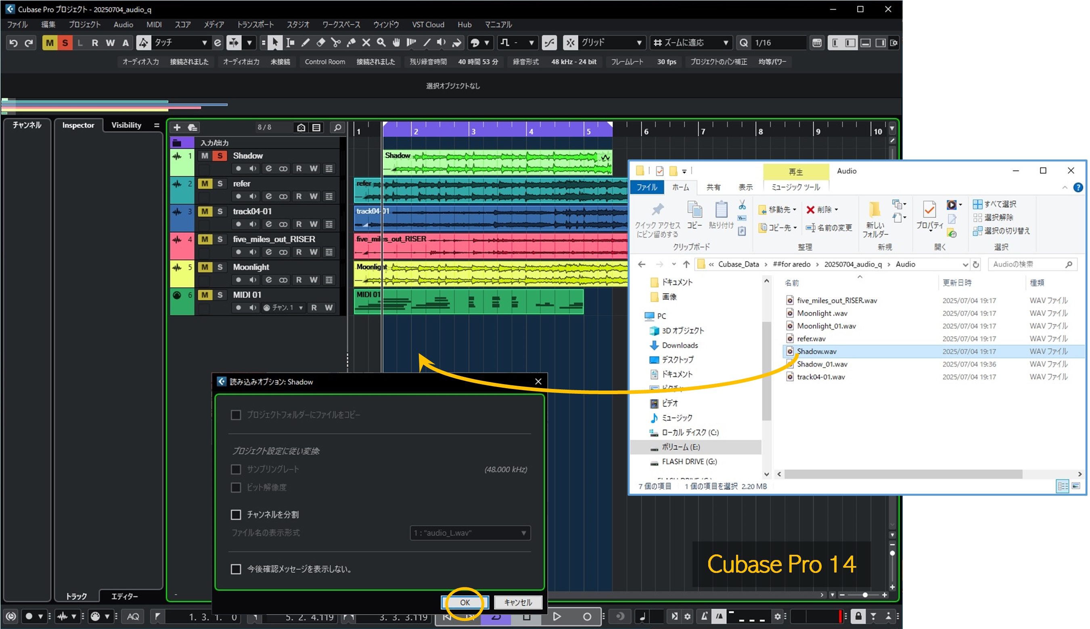
Task: Select the Zoom magnifier tool
Action: click(x=381, y=43)
